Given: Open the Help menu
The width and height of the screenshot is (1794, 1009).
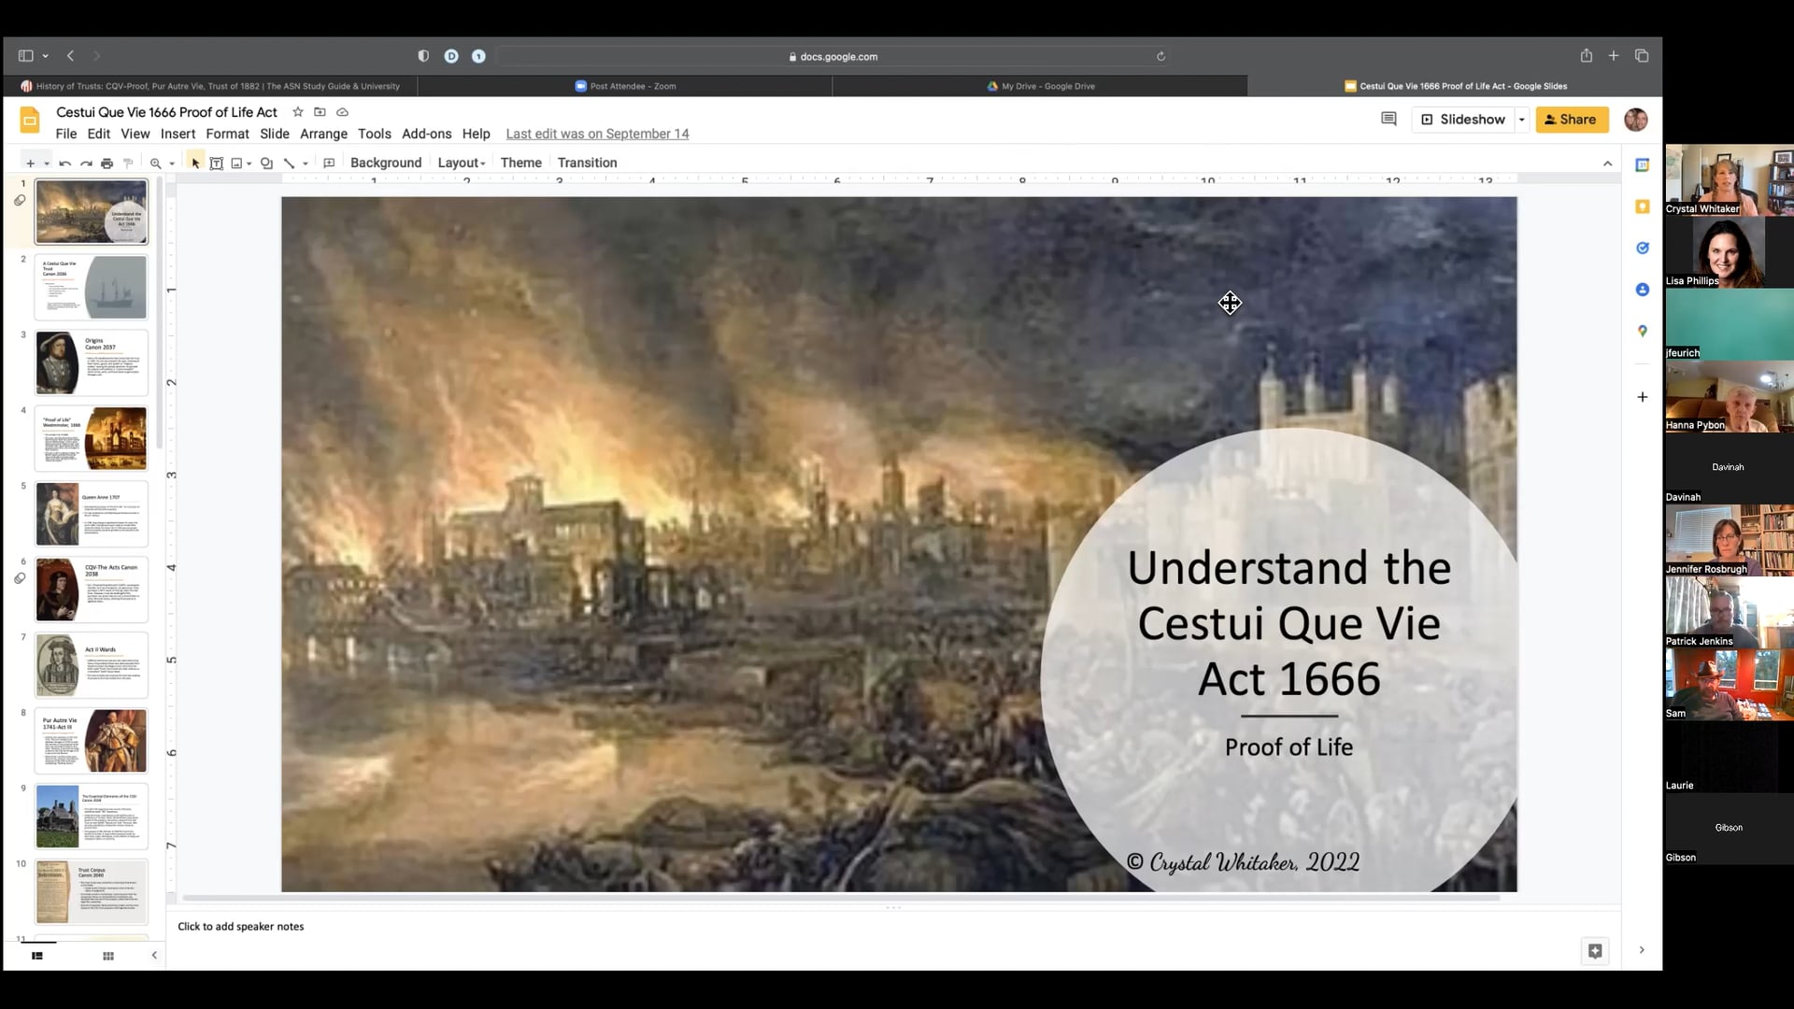Looking at the screenshot, I should (477, 135).
